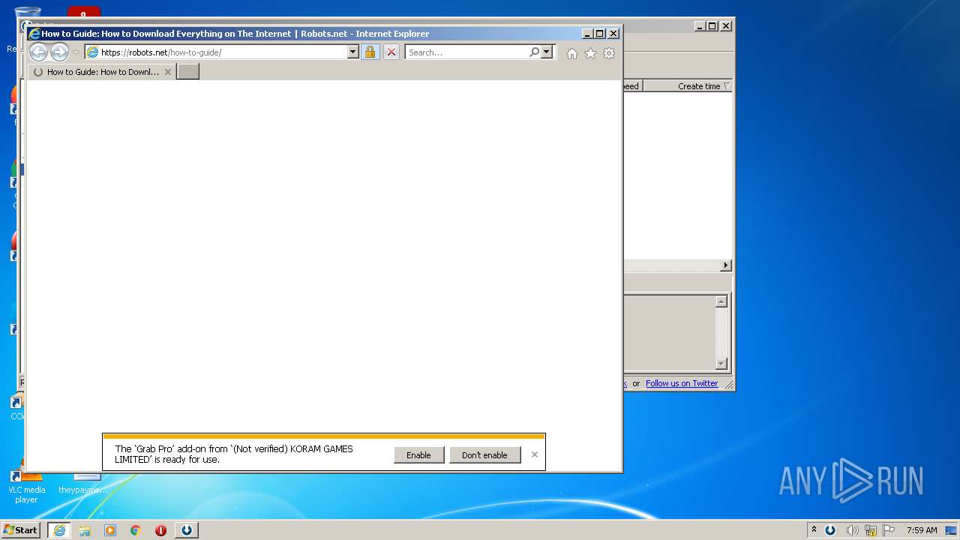Click into the Search box
Viewport: 960px width, 540px height.
click(466, 52)
